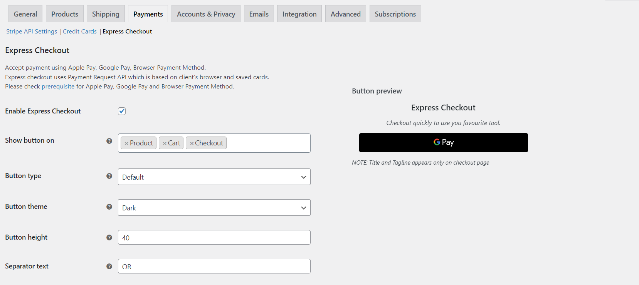Remove the Checkout tag via its x
Image resolution: width=639 pixels, height=285 pixels.
pos(192,143)
